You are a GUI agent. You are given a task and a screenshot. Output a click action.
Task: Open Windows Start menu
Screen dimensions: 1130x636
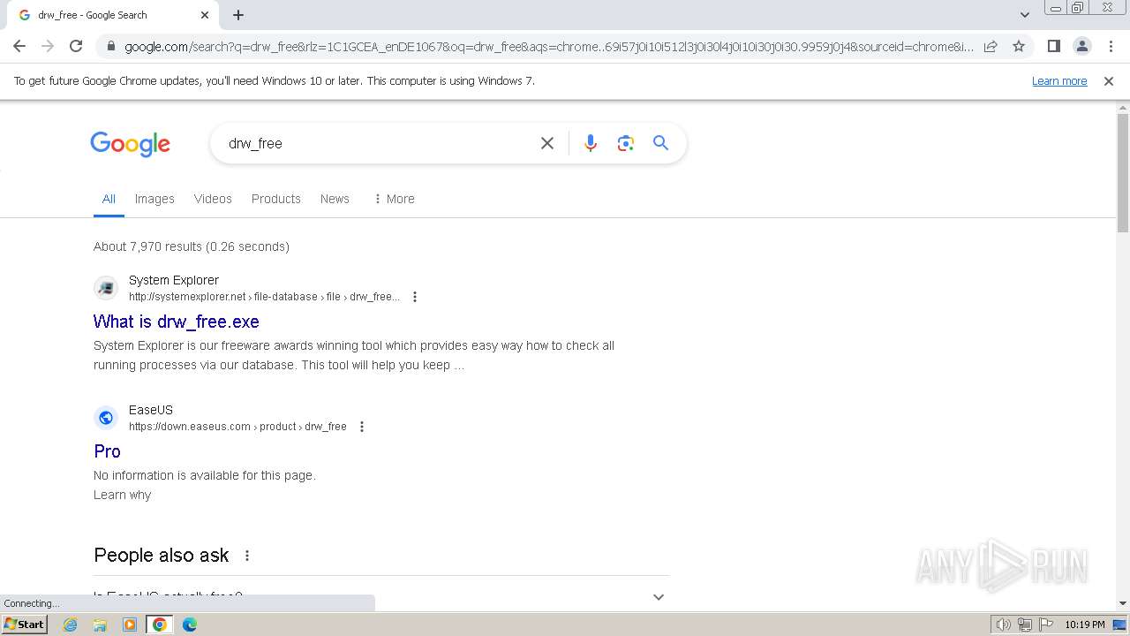(x=24, y=625)
